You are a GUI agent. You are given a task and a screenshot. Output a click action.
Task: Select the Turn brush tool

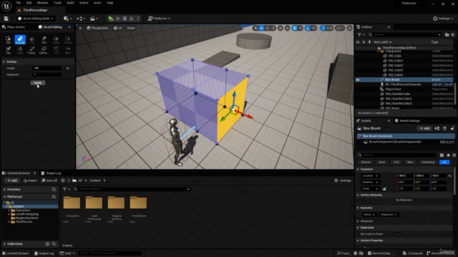(56, 50)
